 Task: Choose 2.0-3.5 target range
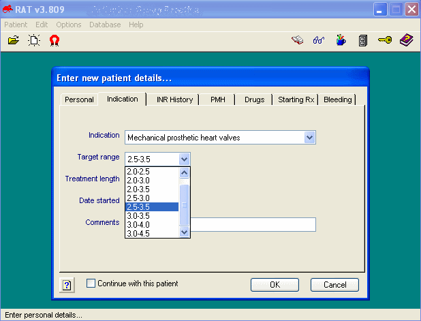(152, 189)
